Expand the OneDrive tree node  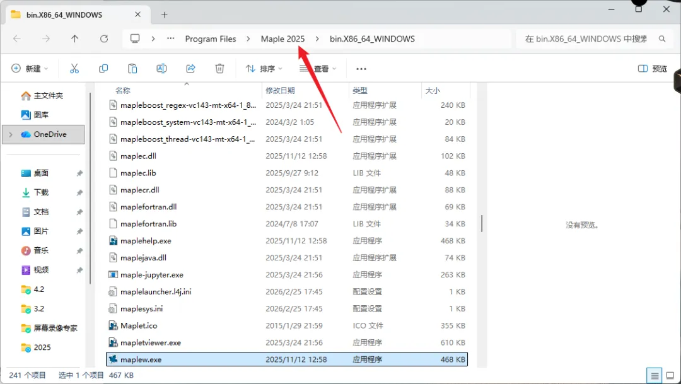pyautogui.click(x=11, y=134)
